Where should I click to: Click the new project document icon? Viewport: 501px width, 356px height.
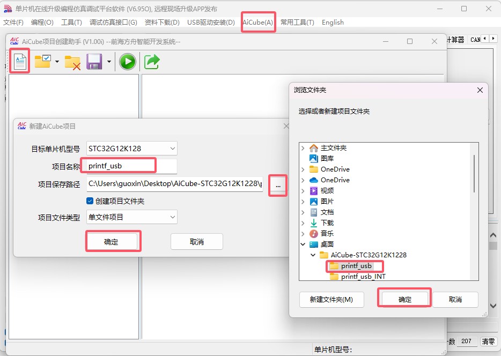tap(20, 61)
